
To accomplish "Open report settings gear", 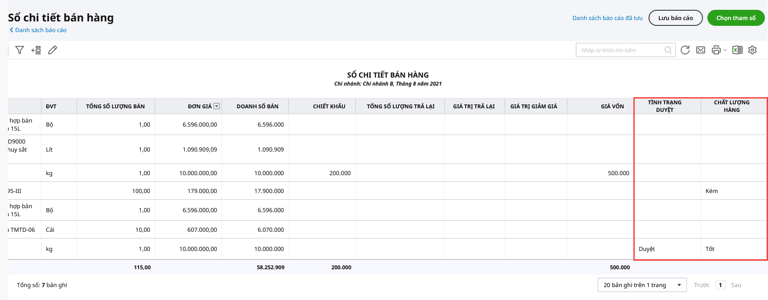I will coord(752,50).
